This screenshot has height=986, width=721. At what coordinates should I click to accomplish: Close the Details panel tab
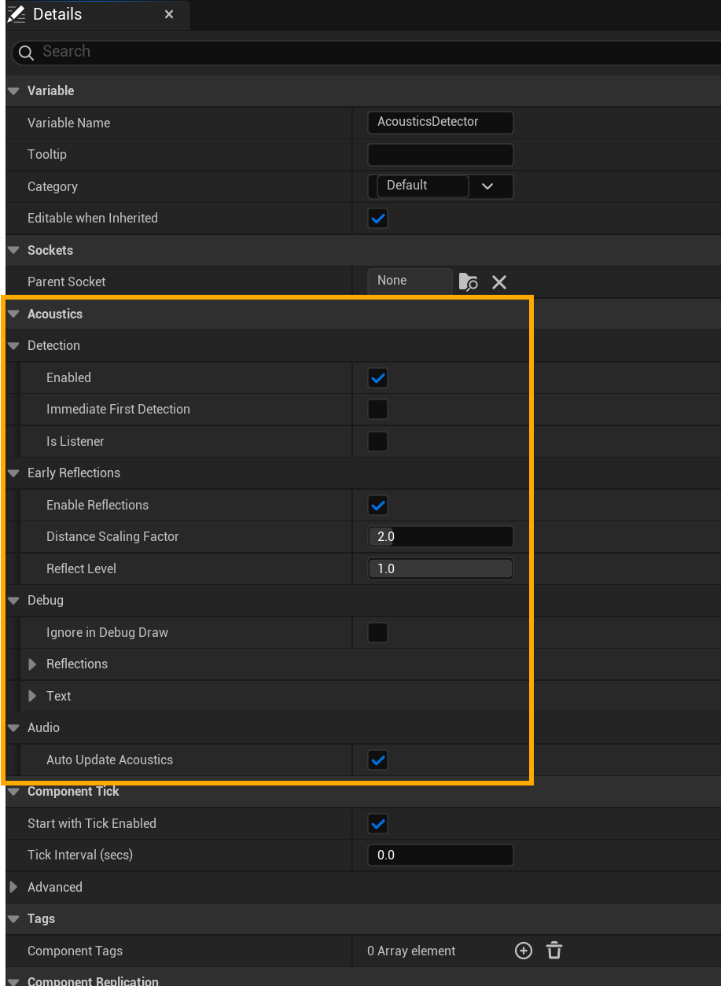click(169, 14)
